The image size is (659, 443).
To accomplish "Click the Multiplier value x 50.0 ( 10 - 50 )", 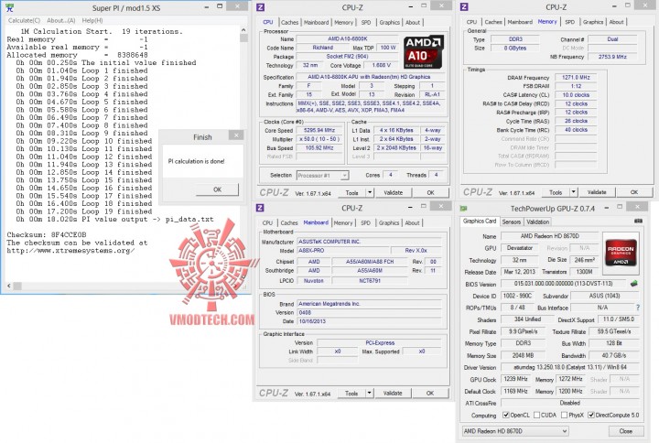I will click(x=319, y=139).
